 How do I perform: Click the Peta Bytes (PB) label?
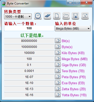pos(74,77)
